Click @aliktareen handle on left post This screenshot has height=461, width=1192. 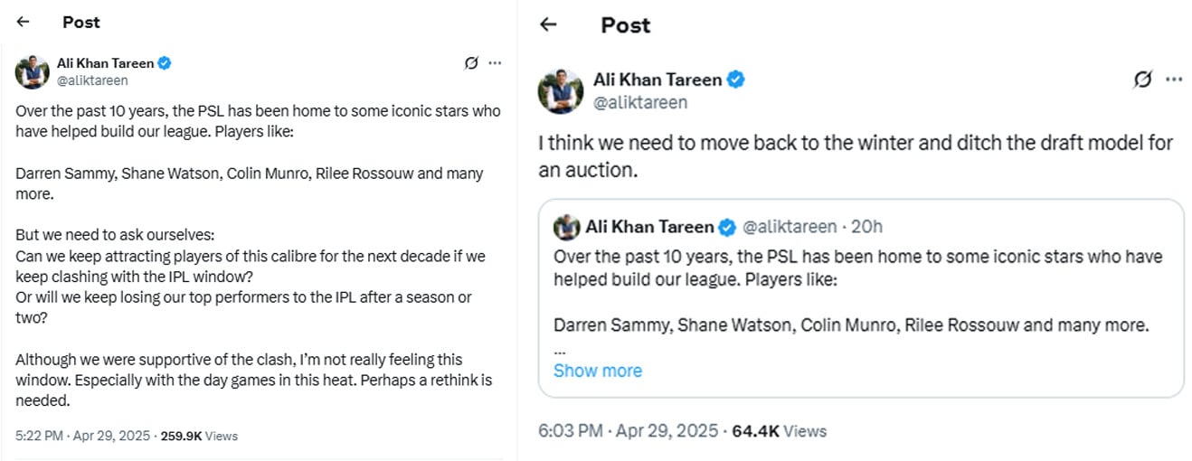pos(91,80)
